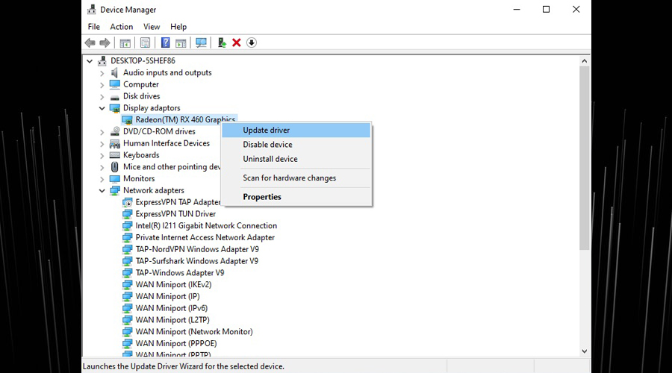
Task: Choose Scan for hardware changes in context menu
Action: tap(296, 178)
